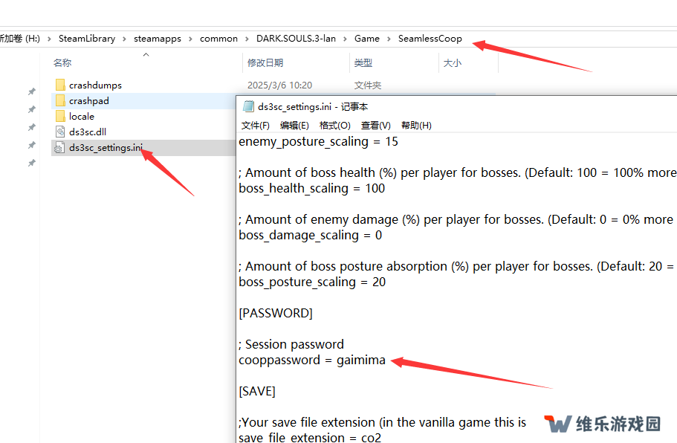Click the crashdumps date 2025/3/6 10:20
The height and width of the screenshot is (443, 677).
279,85
